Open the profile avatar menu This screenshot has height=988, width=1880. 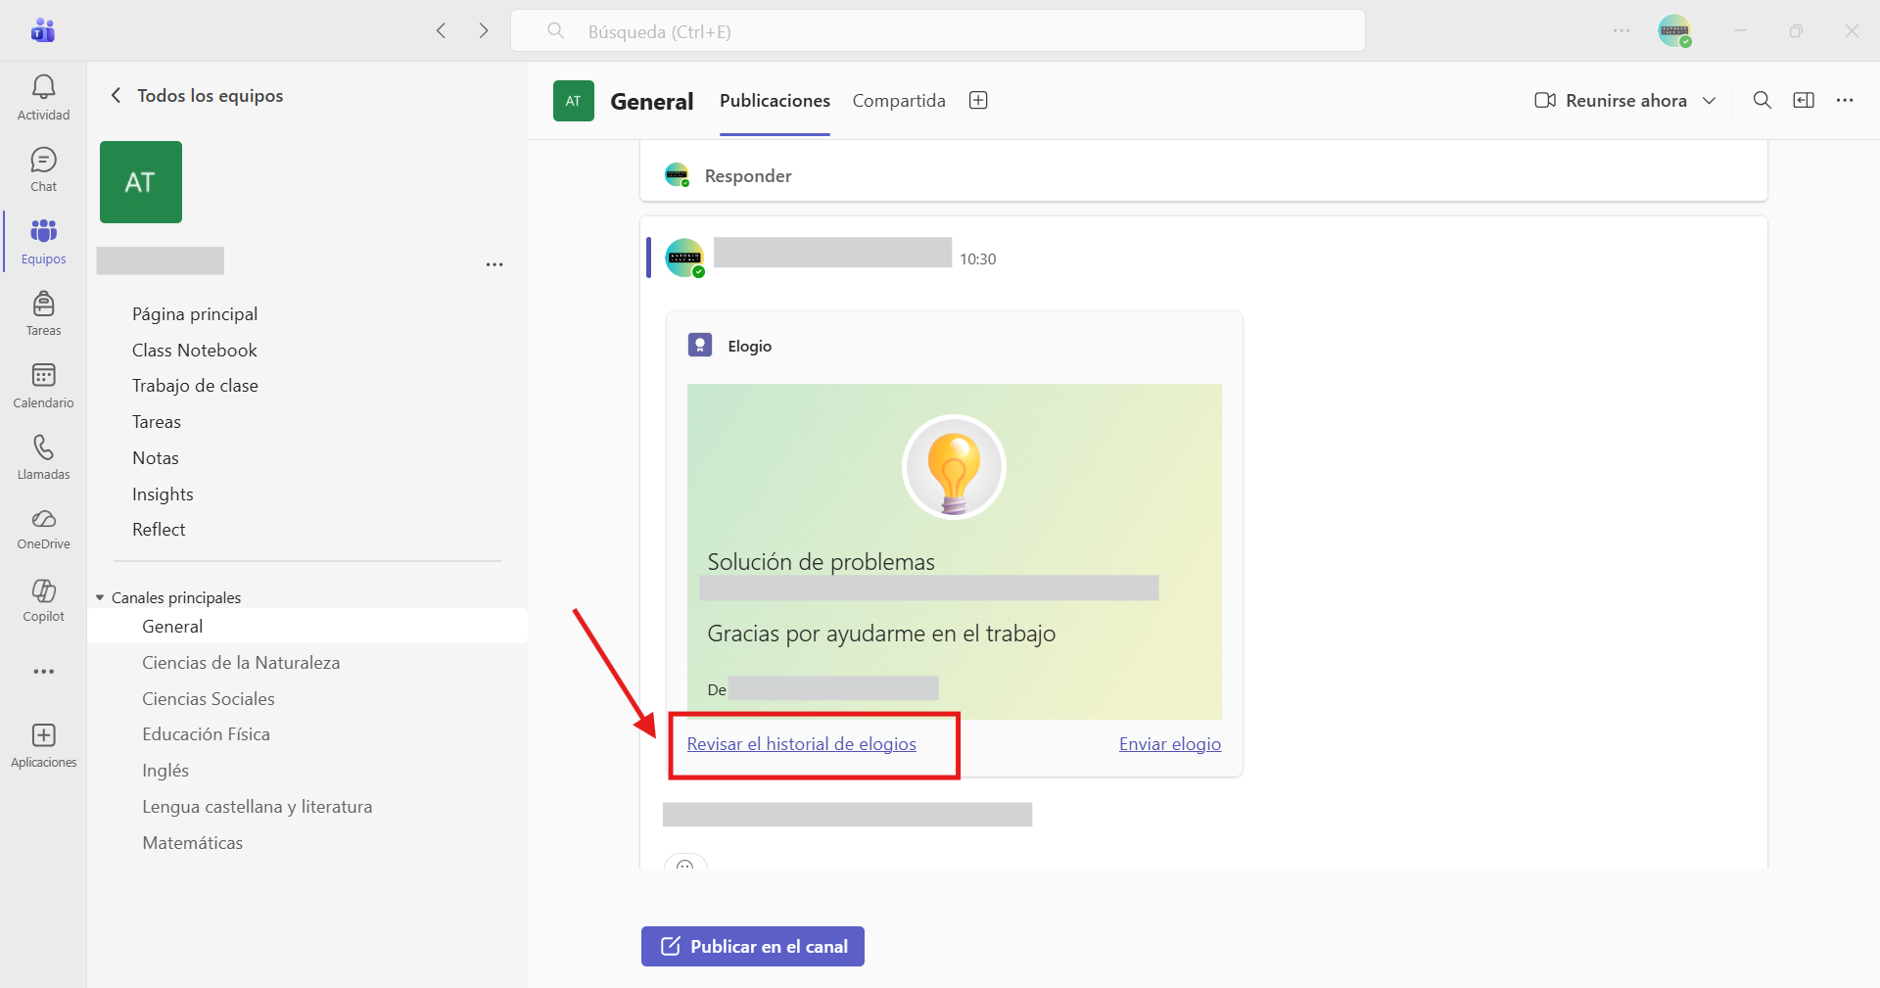(x=1674, y=30)
